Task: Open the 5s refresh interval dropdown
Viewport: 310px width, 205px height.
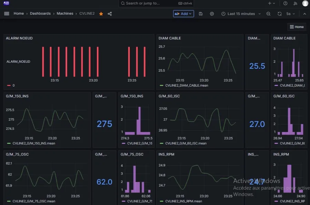Action: coord(290,14)
